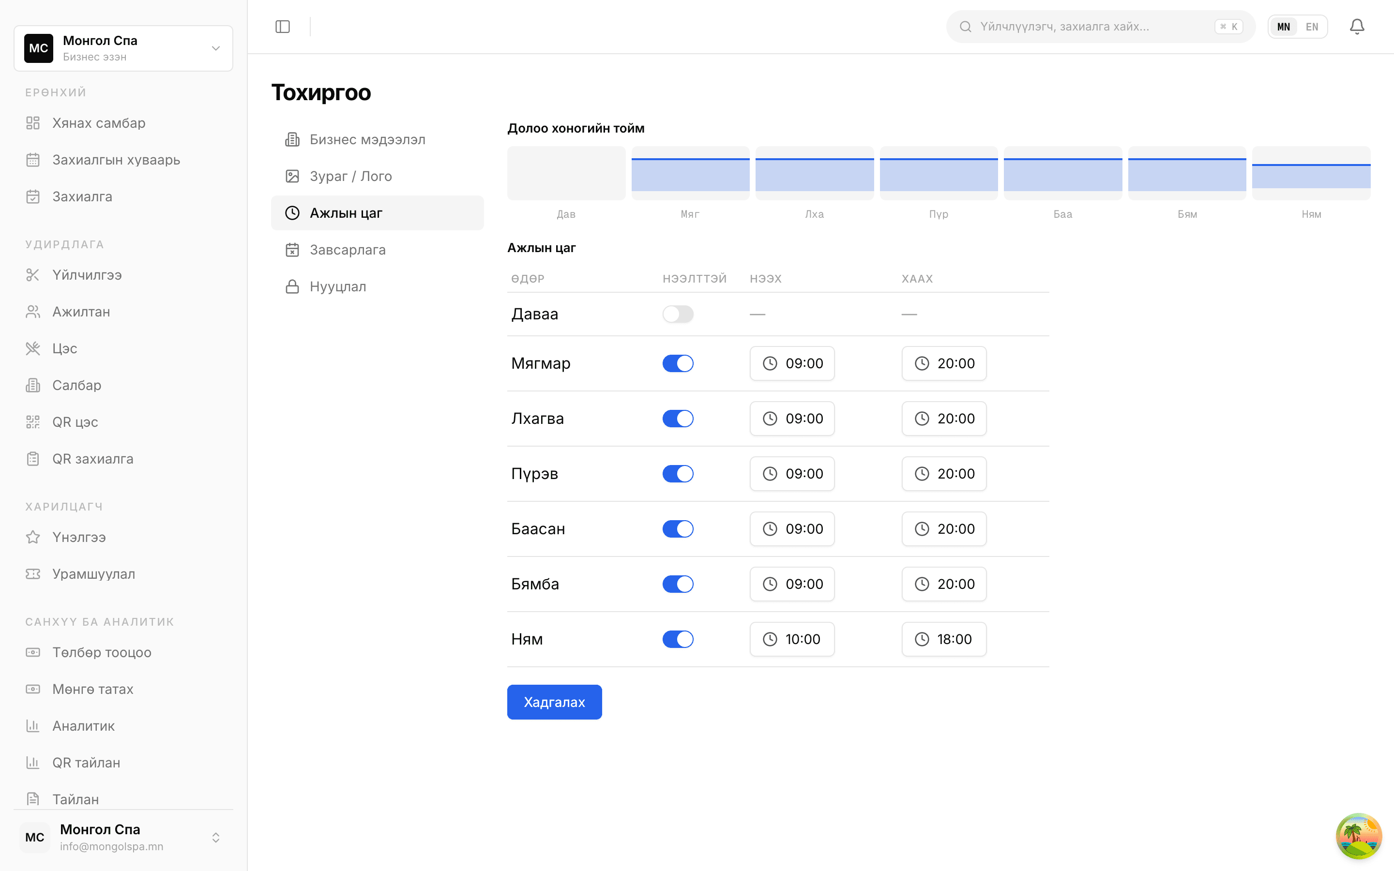Open Пүрэв closing time picker
Screen dimensions: 1394x871
pyautogui.click(x=943, y=474)
